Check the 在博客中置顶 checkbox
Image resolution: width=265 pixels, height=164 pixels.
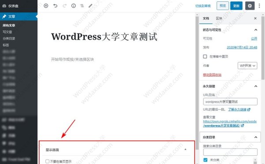click(x=205, y=56)
